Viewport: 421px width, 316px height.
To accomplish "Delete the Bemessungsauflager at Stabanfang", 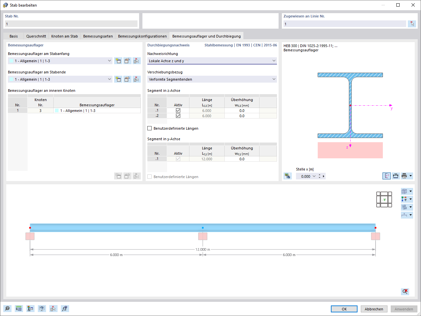I will coord(136,61).
